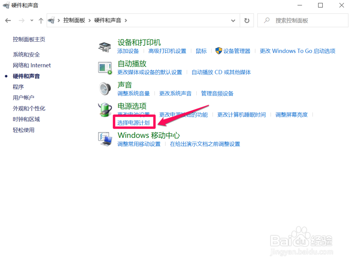Maximize the 硬件和声音 window
Viewport: 352px width, 264px height.
pos(320,5)
